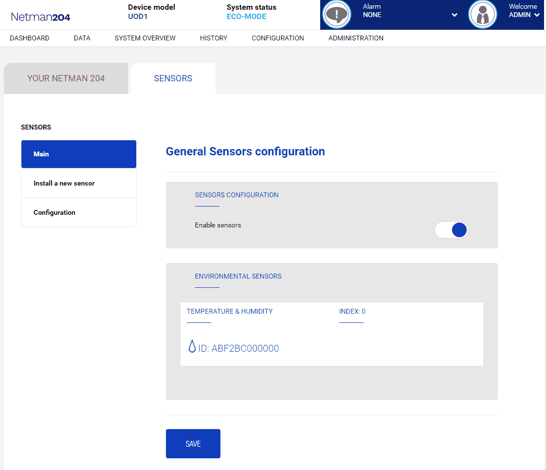Click the alarm speech-bubble icon
Viewport: 546px width, 470px height.
[336, 14]
